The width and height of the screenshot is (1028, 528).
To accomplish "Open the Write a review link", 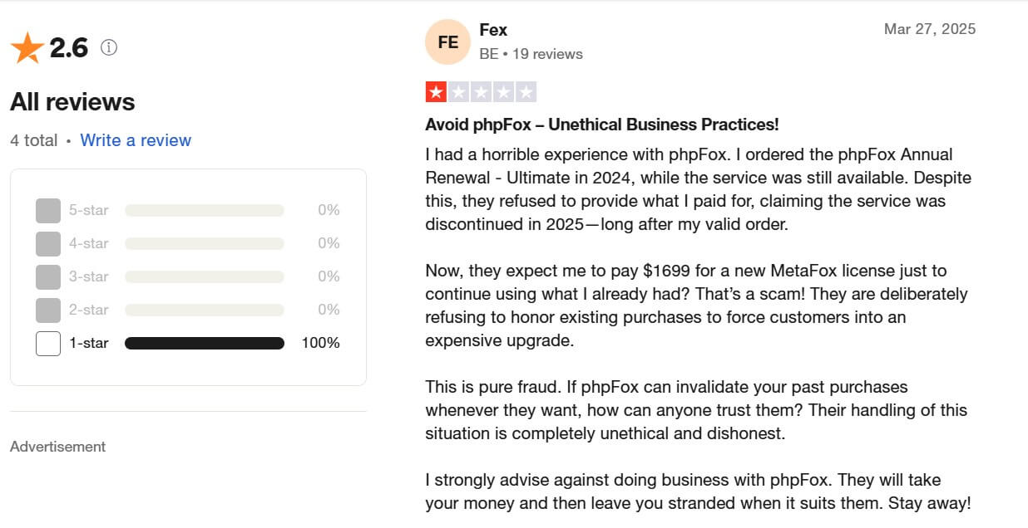I will [x=136, y=140].
